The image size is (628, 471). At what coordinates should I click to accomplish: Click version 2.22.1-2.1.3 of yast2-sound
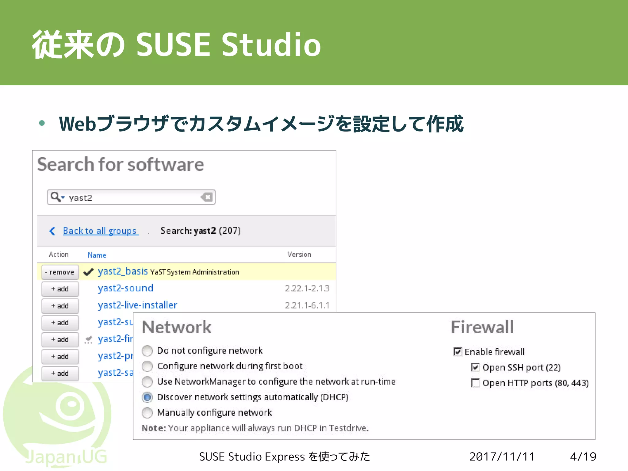click(x=307, y=289)
